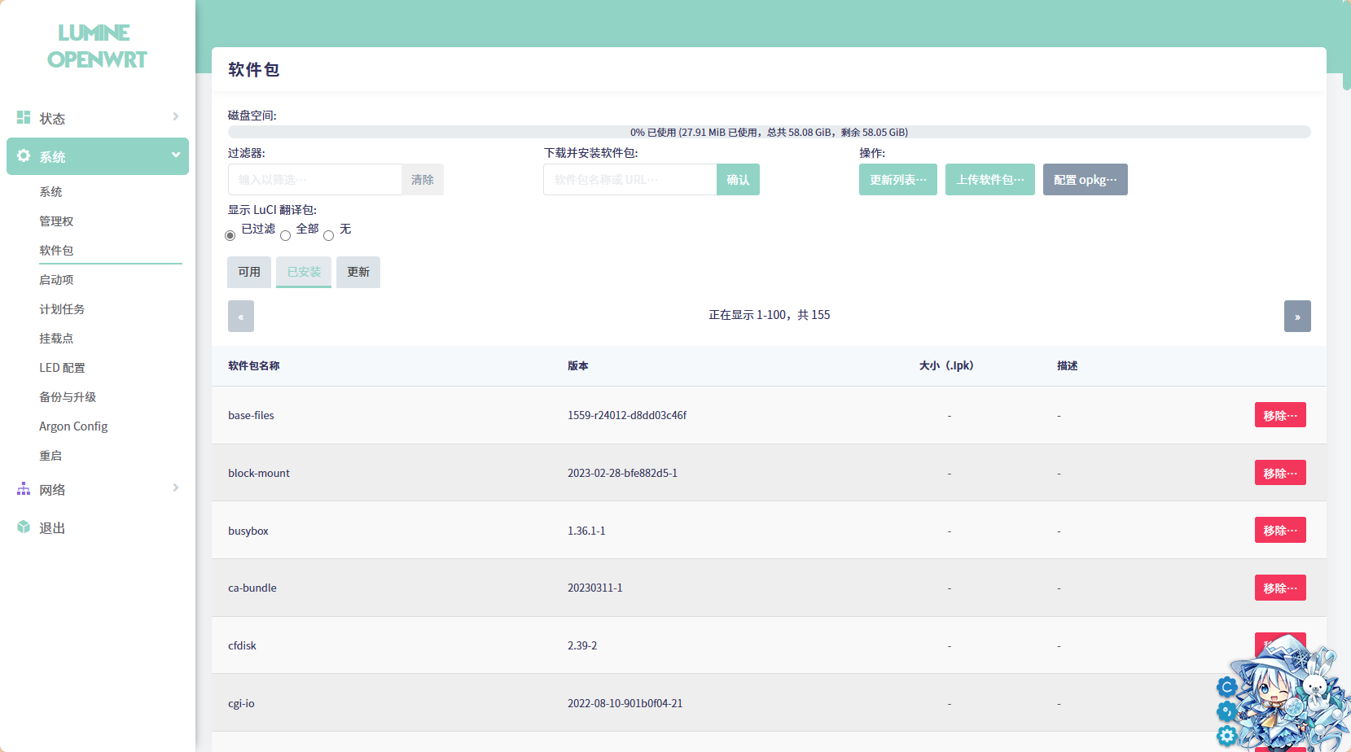Click the mascot widget's middle face icon
Viewport: 1351px width, 752px height.
tap(1226, 712)
